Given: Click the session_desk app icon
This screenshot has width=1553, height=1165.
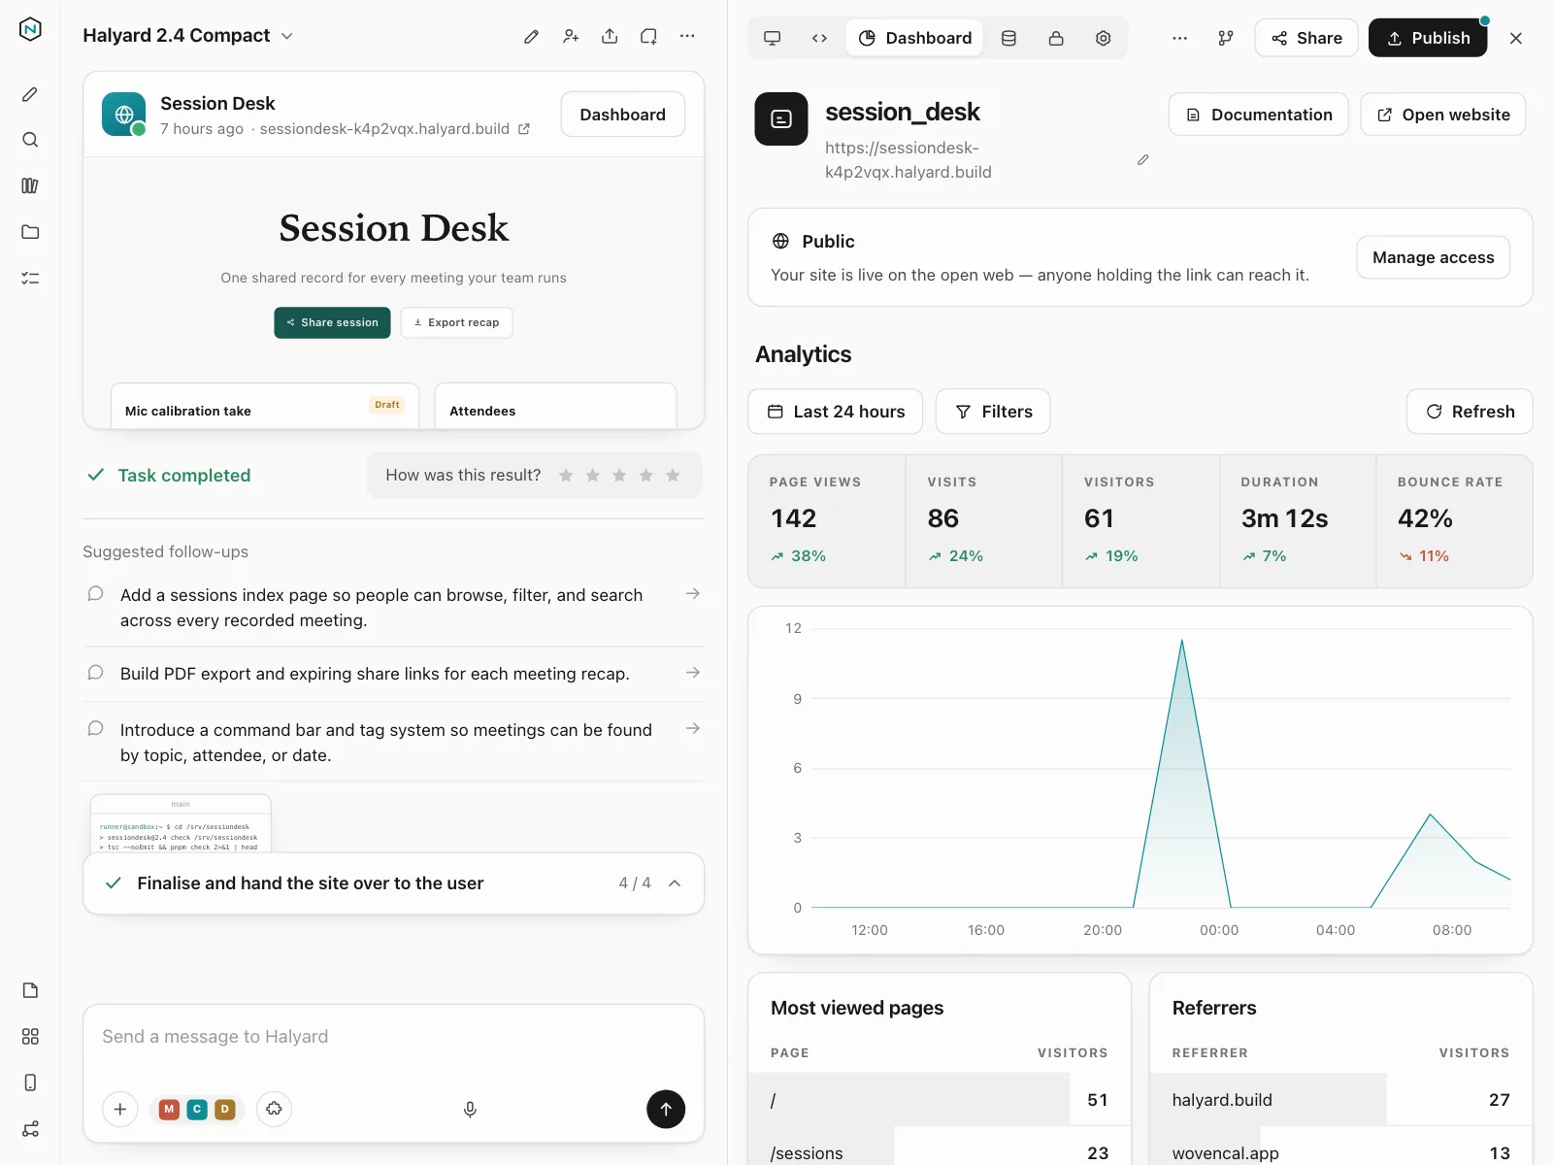Looking at the screenshot, I should click(781, 119).
